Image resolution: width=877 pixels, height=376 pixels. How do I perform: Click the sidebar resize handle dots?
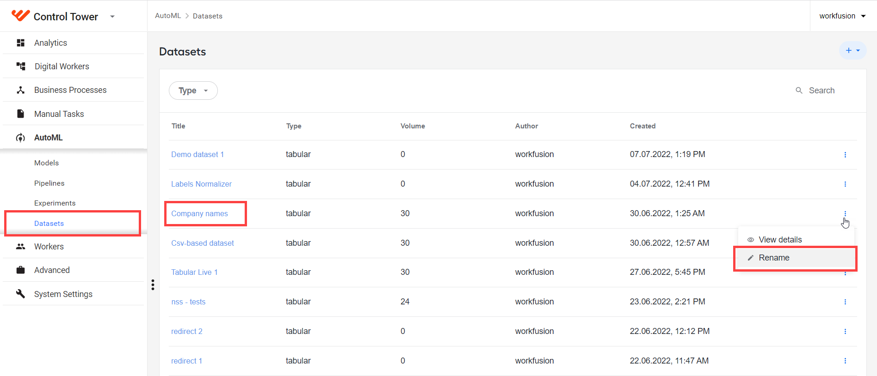[153, 285]
